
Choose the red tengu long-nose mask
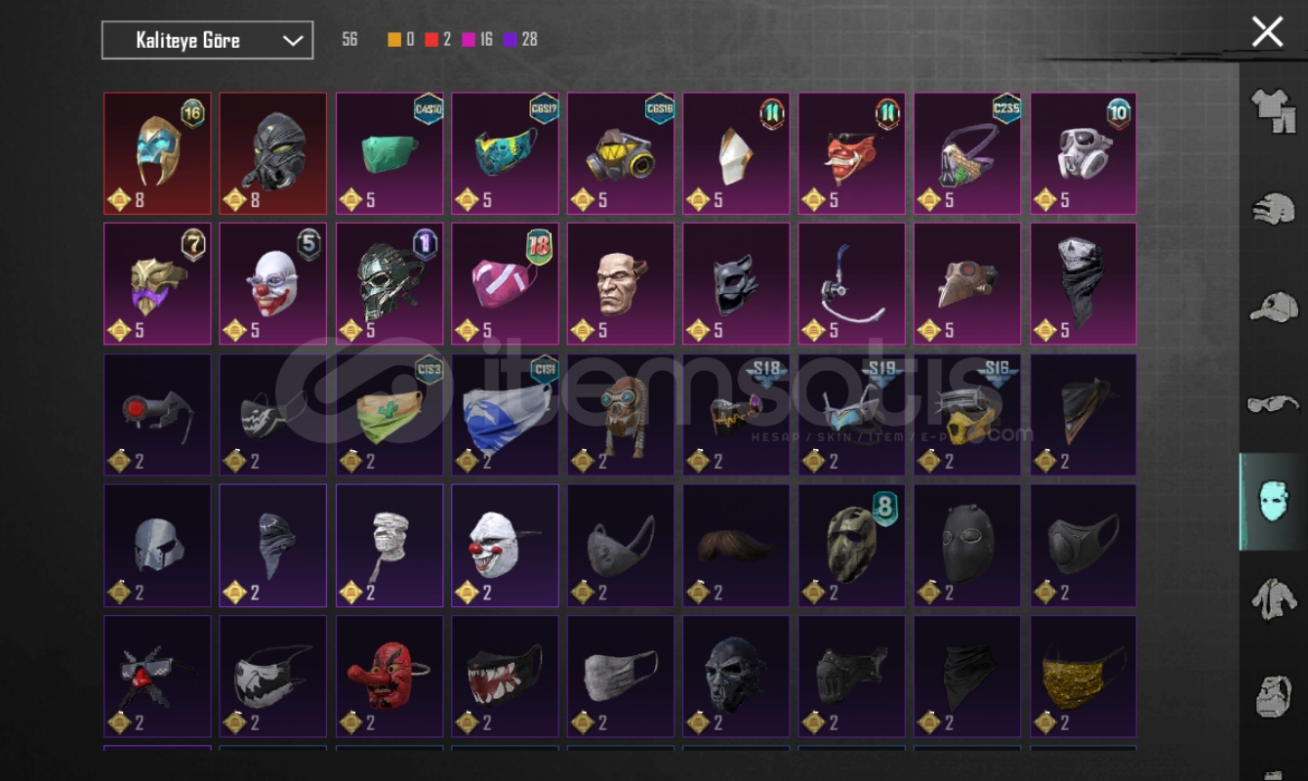389,676
